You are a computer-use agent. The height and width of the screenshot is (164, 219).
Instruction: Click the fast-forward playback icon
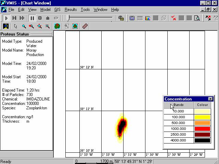(22, 18)
